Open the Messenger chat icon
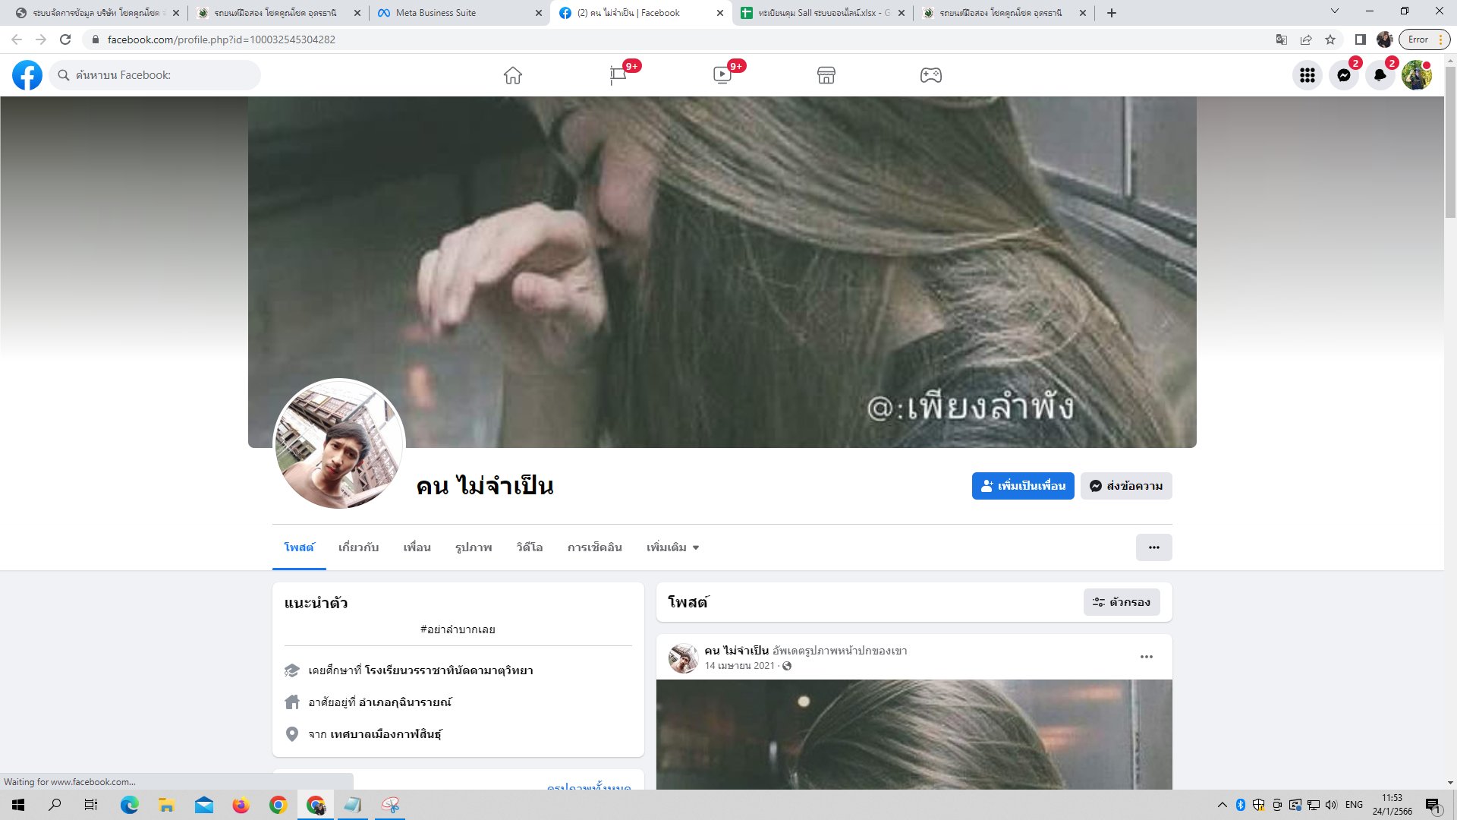Viewport: 1457px width, 820px height. pos(1344,75)
